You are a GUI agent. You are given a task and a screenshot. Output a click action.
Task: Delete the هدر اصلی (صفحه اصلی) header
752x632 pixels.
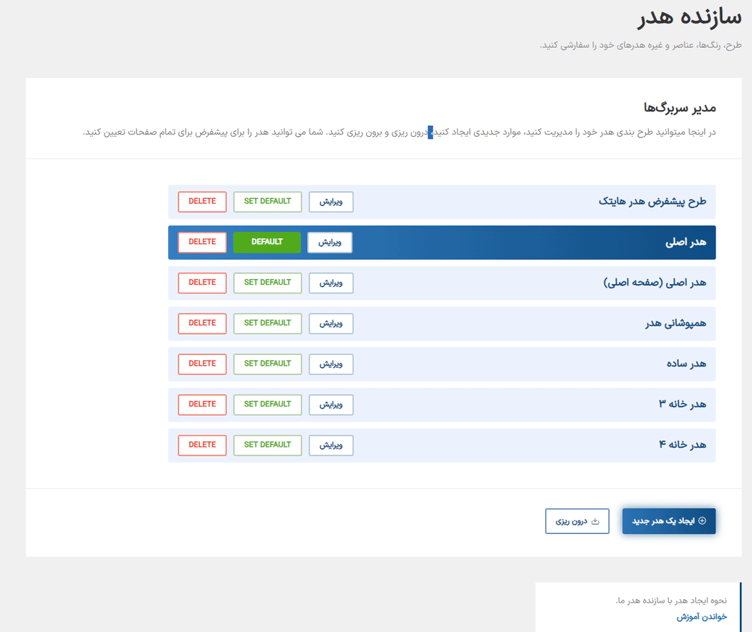coord(202,283)
